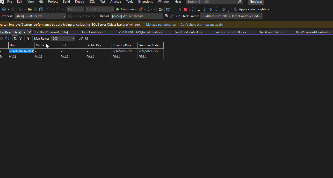Click the Application Insights lightbulb icon
Screen dimensions: 333x178
pyautogui.click(x=236, y=9)
